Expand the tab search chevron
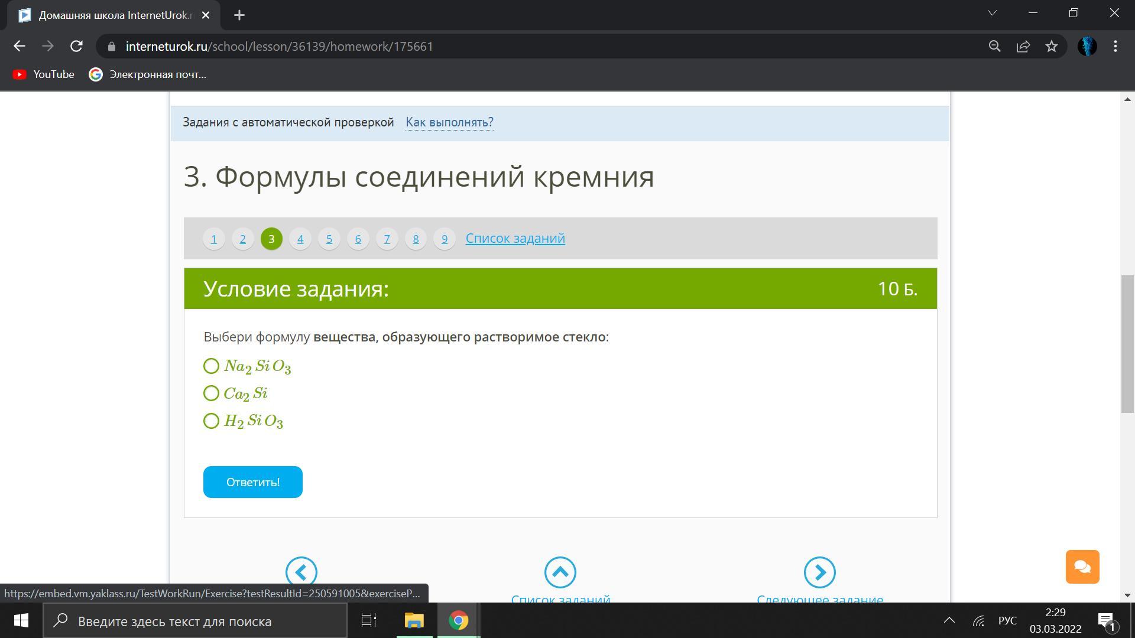Viewport: 1135px width, 638px height. tap(992, 13)
